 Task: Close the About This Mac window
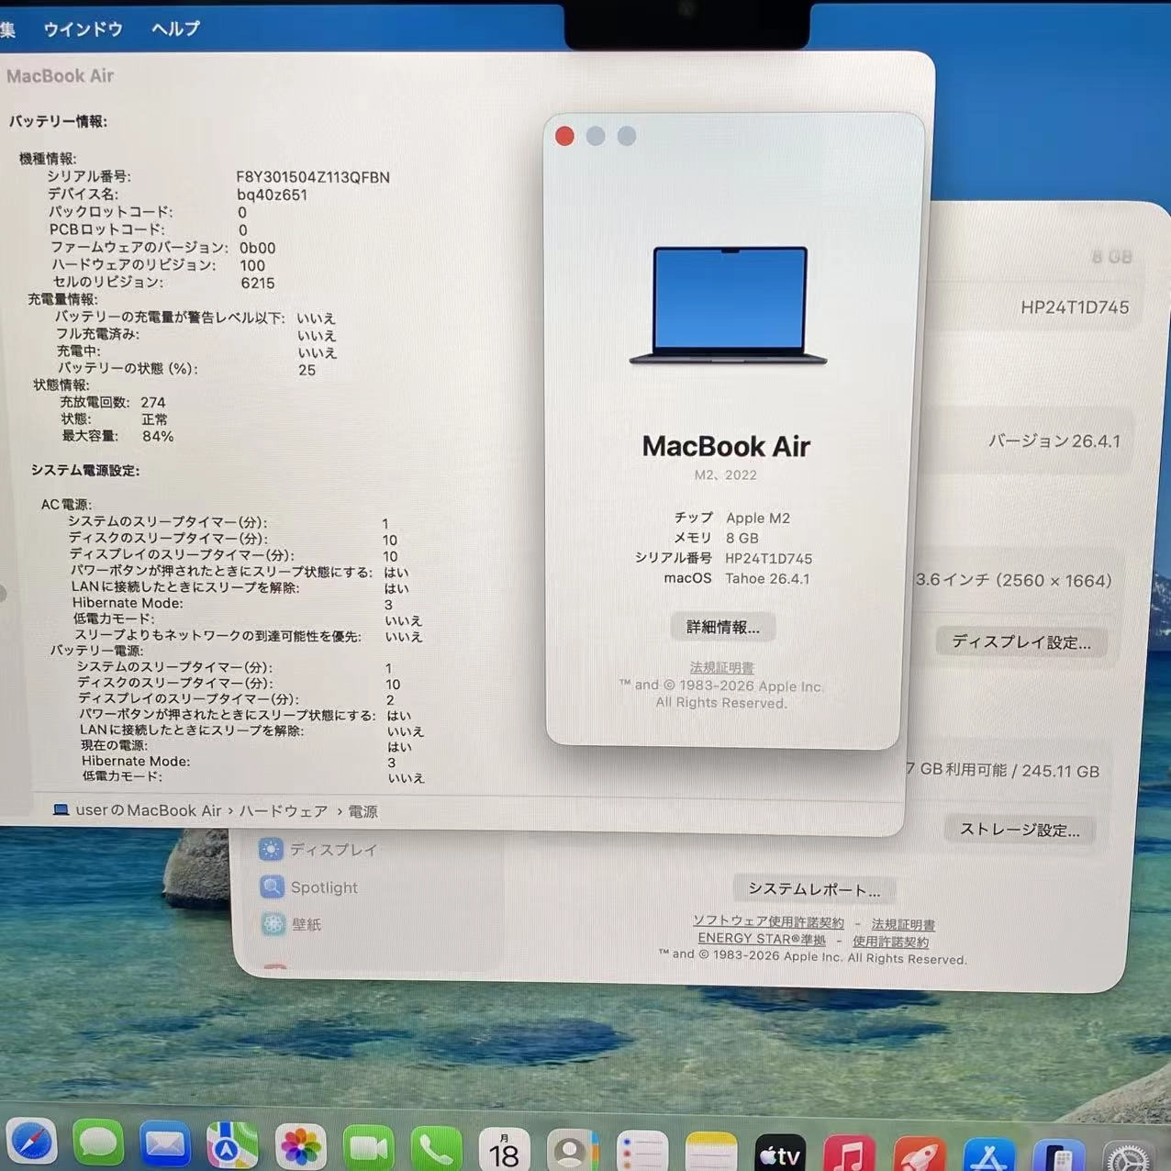(x=564, y=137)
